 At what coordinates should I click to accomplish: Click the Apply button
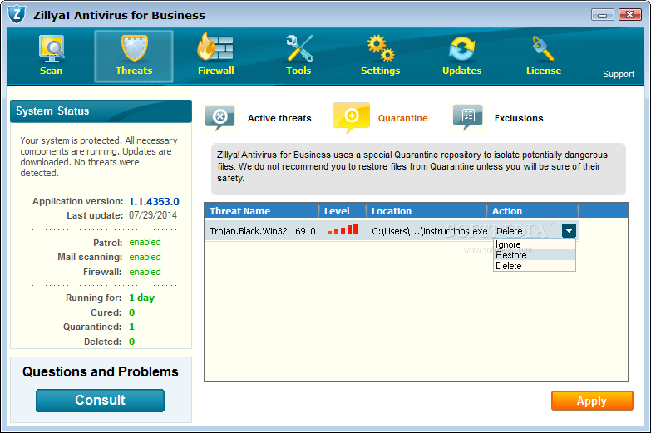pos(592,401)
